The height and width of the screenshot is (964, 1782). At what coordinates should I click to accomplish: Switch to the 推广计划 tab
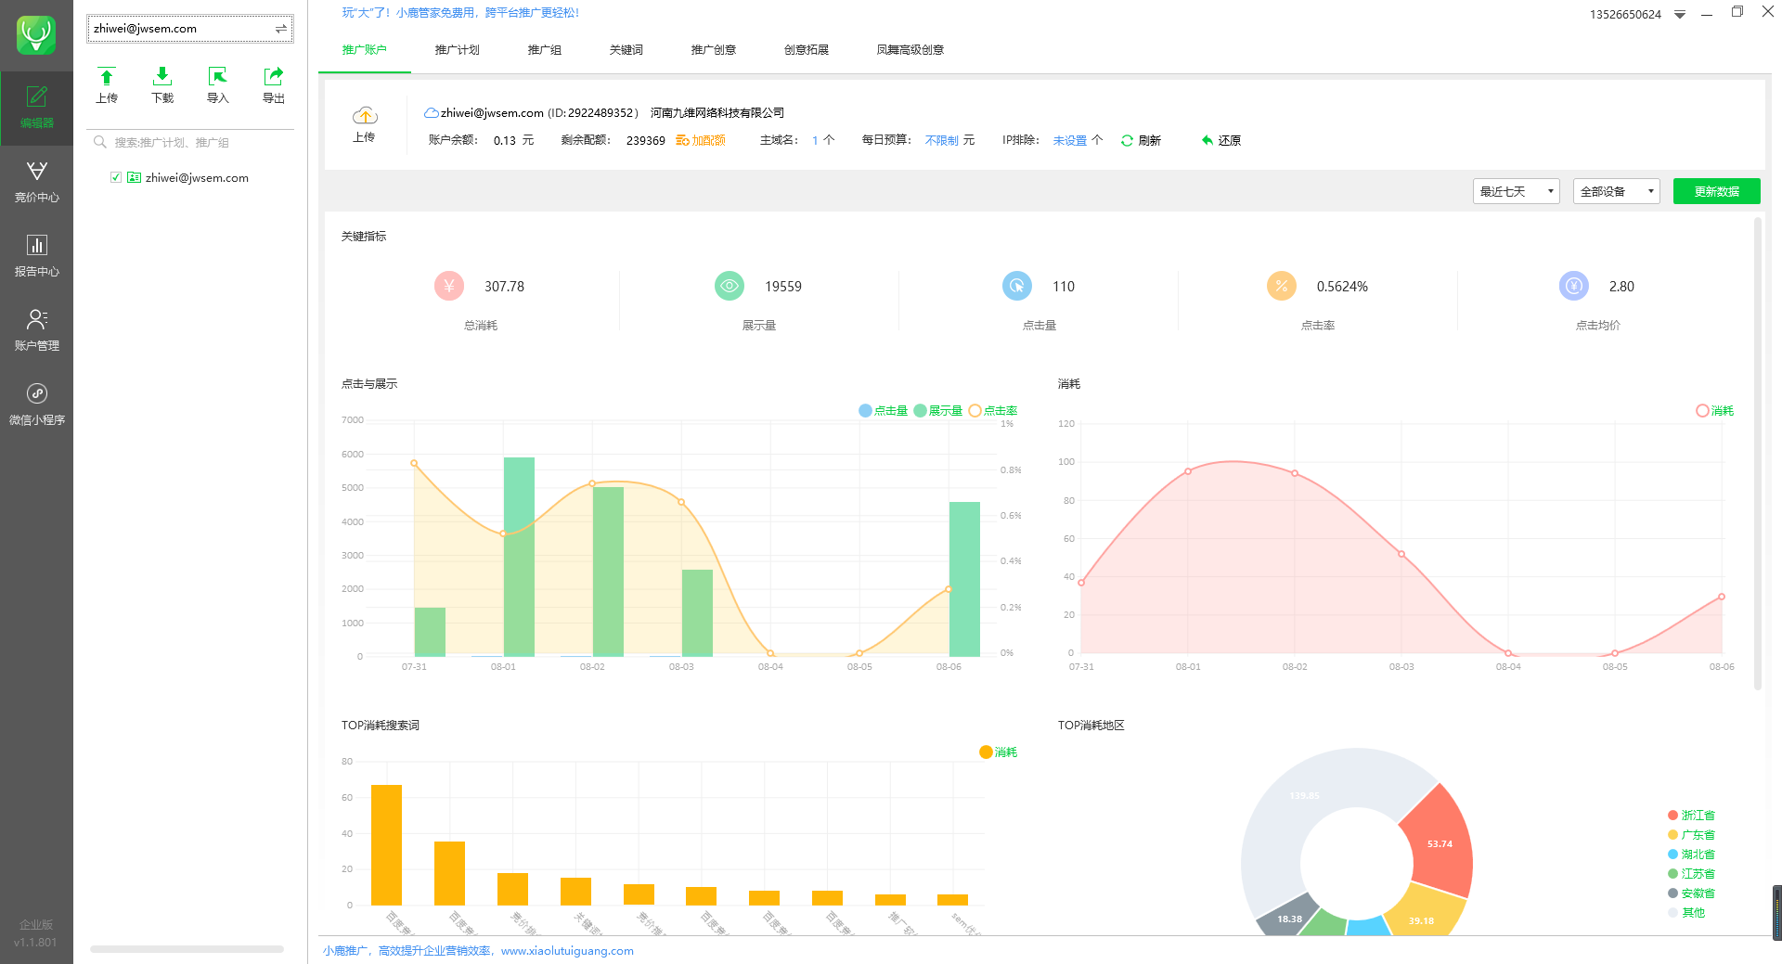[457, 50]
